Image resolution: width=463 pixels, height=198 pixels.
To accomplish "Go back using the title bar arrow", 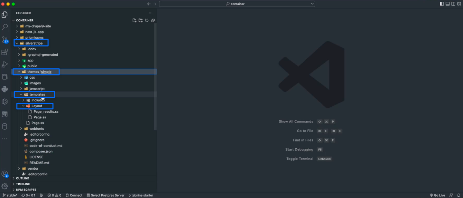I will click(149, 4).
